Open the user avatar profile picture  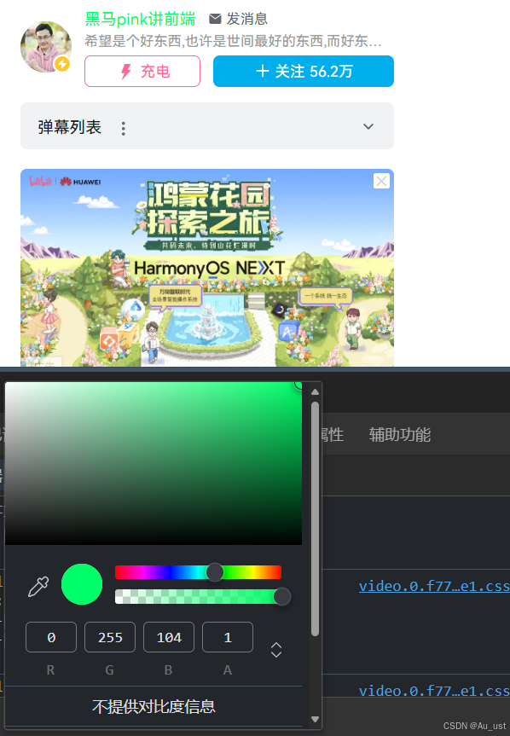click(x=46, y=47)
